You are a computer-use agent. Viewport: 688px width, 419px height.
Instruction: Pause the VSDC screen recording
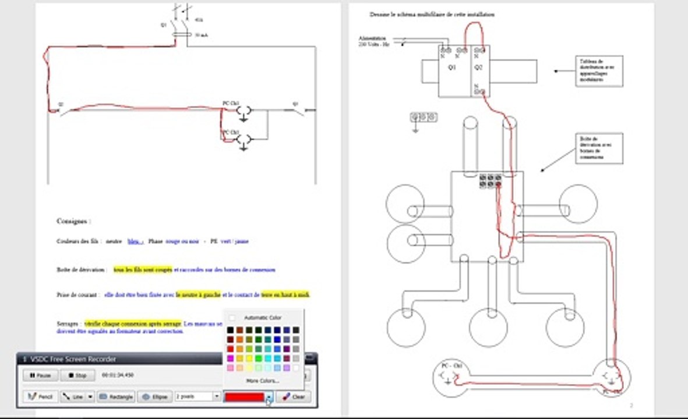point(40,375)
